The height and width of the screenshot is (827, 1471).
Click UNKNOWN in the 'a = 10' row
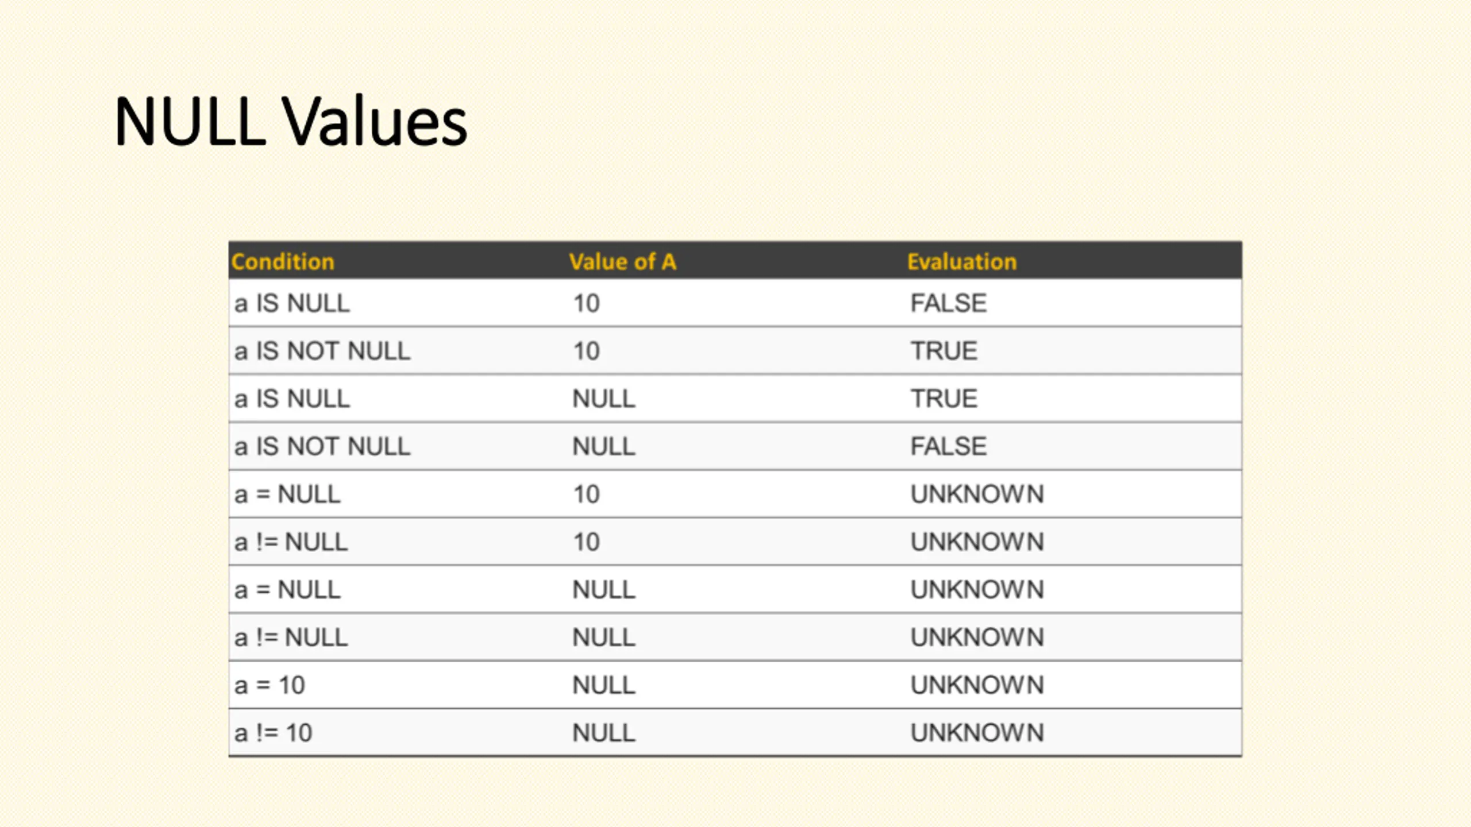tap(977, 685)
